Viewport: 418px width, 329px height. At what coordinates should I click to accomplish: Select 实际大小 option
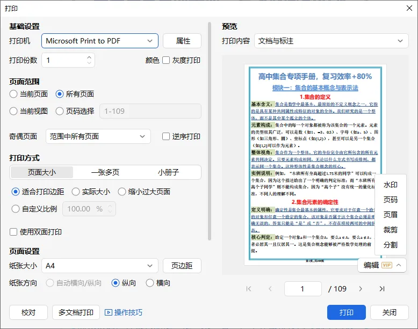tap(76, 192)
